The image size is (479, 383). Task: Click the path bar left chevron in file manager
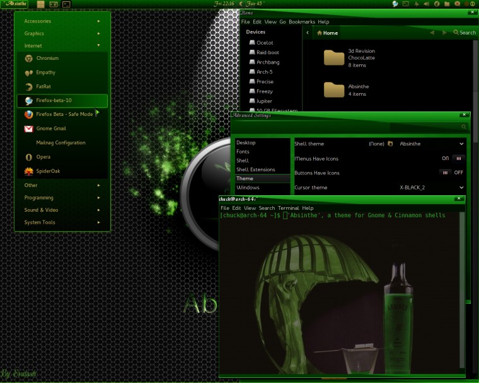(x=308, y=33)
